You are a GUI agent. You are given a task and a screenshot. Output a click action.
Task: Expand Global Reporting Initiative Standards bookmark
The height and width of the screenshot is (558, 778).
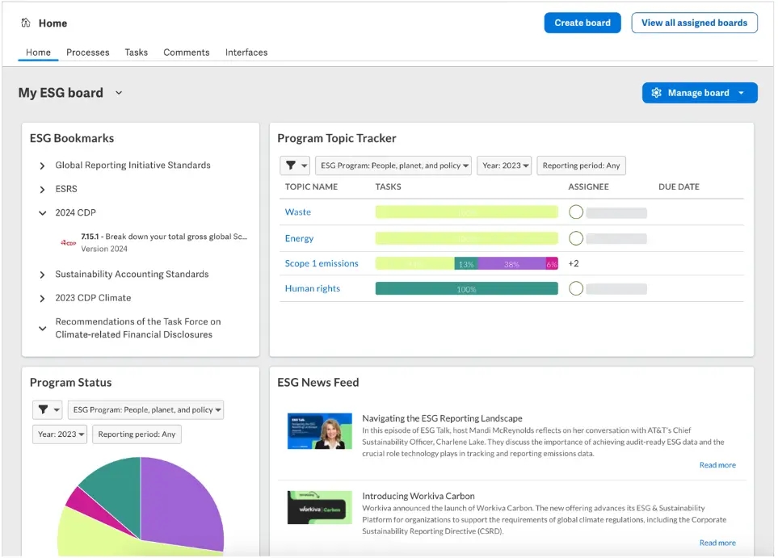42,166
